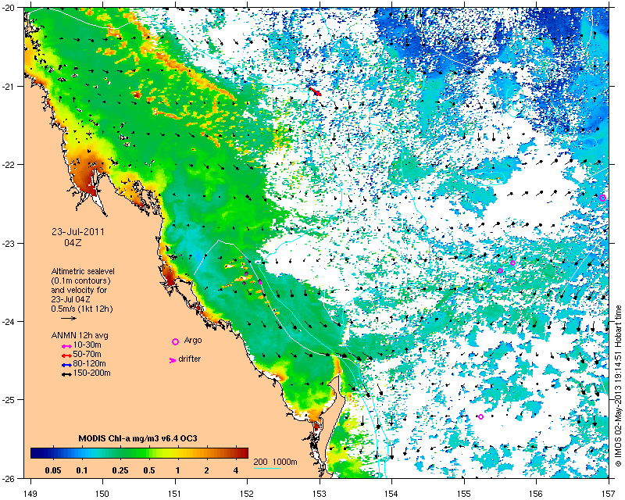Click the longitude axis label "152"
The image size is (625, 500).
(x=247, y=494)
